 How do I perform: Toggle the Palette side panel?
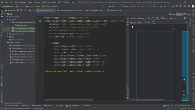click(x=128, y=21)
